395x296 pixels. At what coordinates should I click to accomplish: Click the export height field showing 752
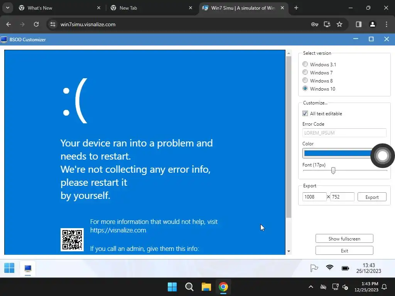coord(342,197)
